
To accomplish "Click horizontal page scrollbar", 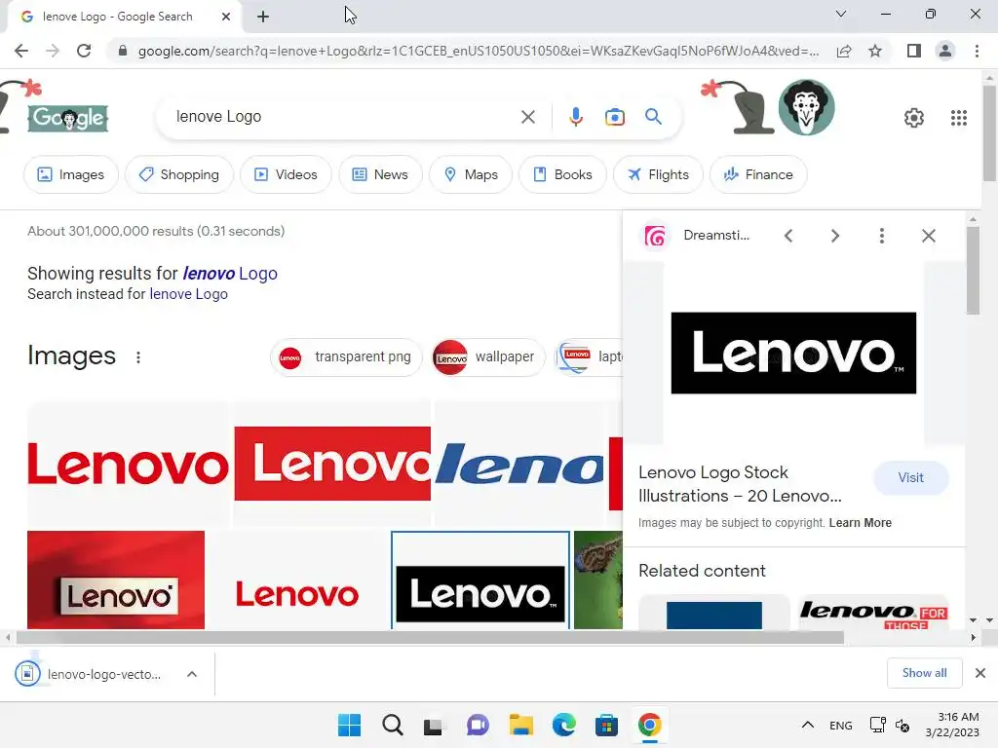I will 430,637.
